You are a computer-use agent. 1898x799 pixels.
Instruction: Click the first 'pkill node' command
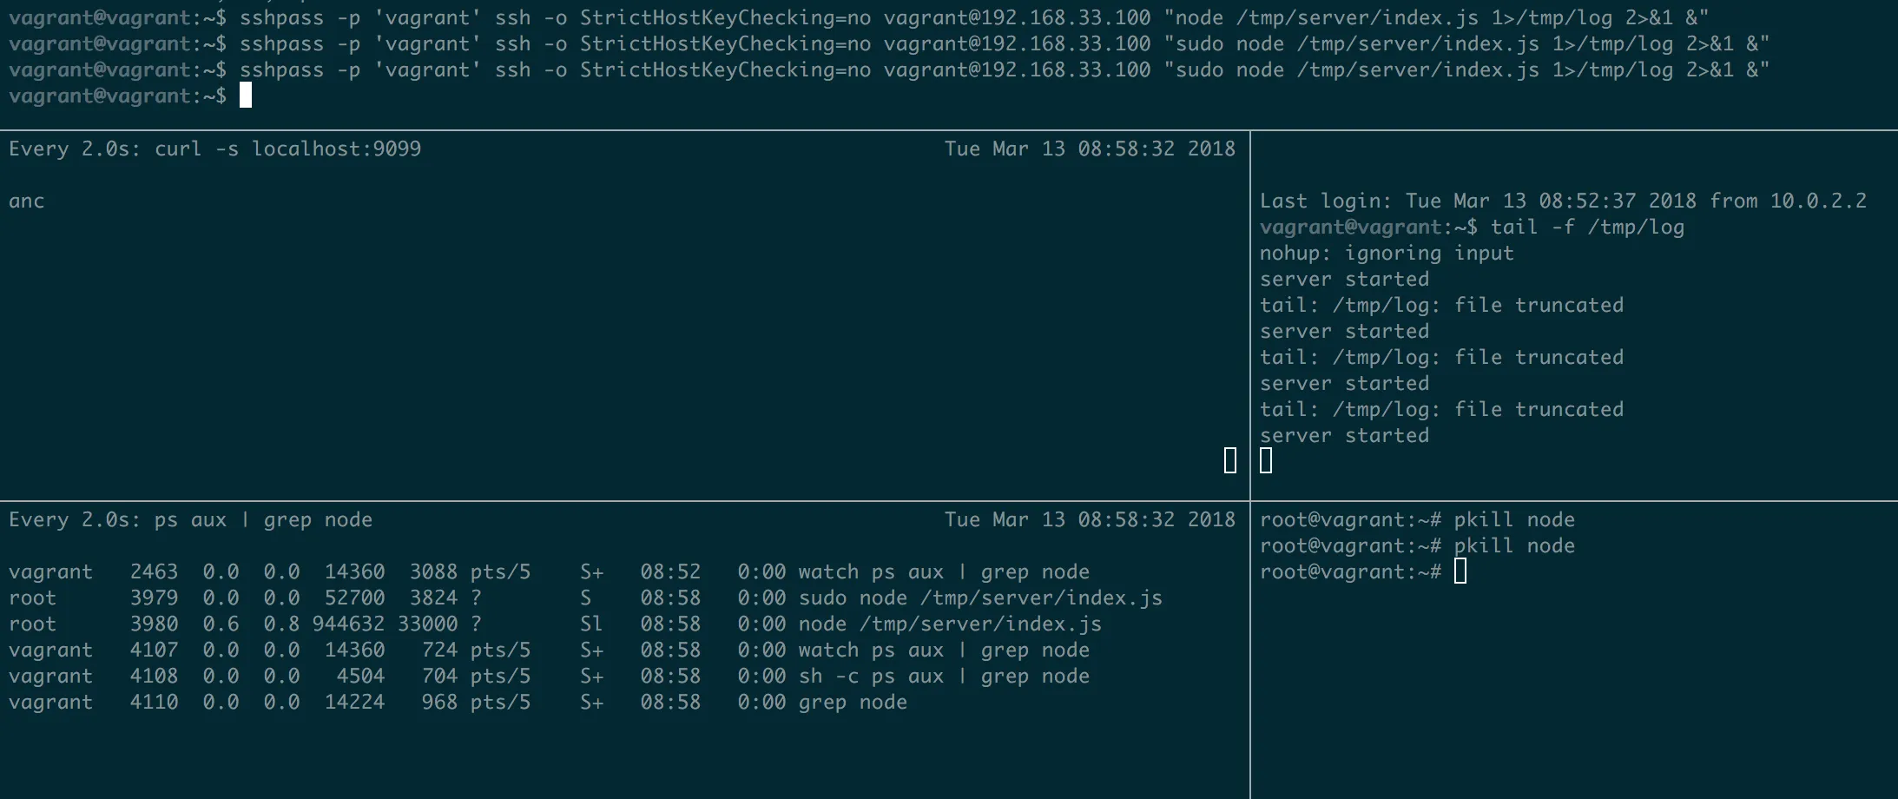pyautogui.click(x=1513, y=520)
